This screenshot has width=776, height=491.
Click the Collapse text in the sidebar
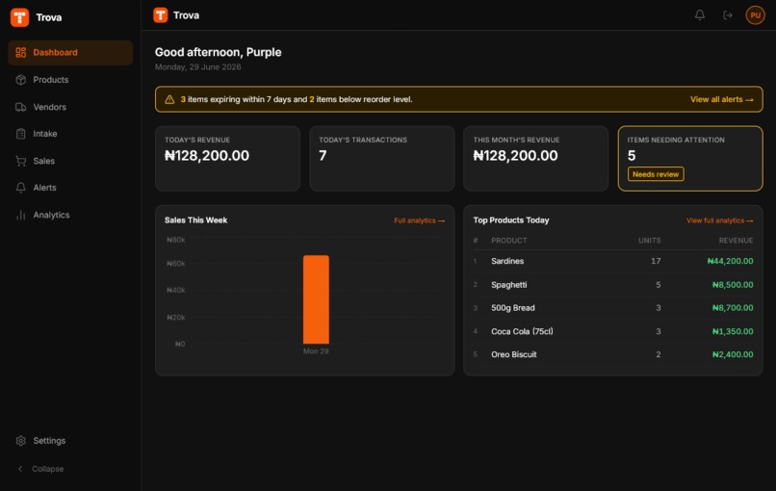[x=47, y=469]
